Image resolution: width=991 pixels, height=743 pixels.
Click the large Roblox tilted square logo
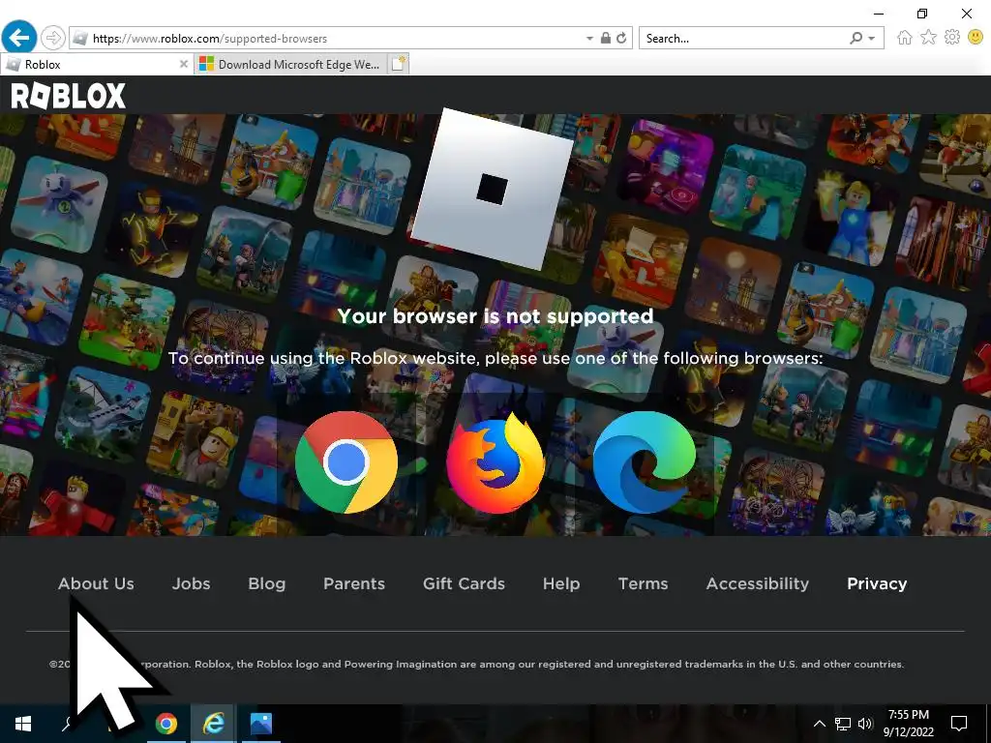tap(493, 189)
